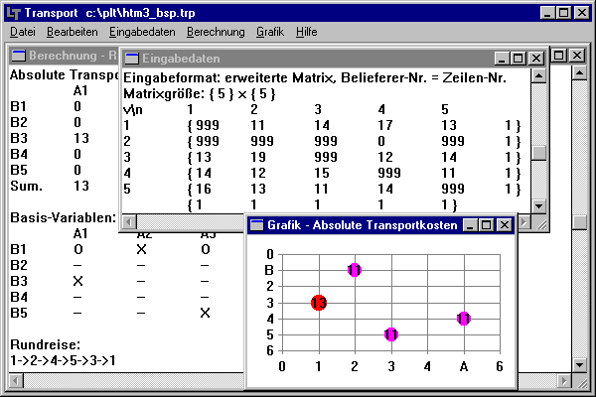Click the Eingabedaten vertical scrollbar thumb

click(x=538, y=153)
